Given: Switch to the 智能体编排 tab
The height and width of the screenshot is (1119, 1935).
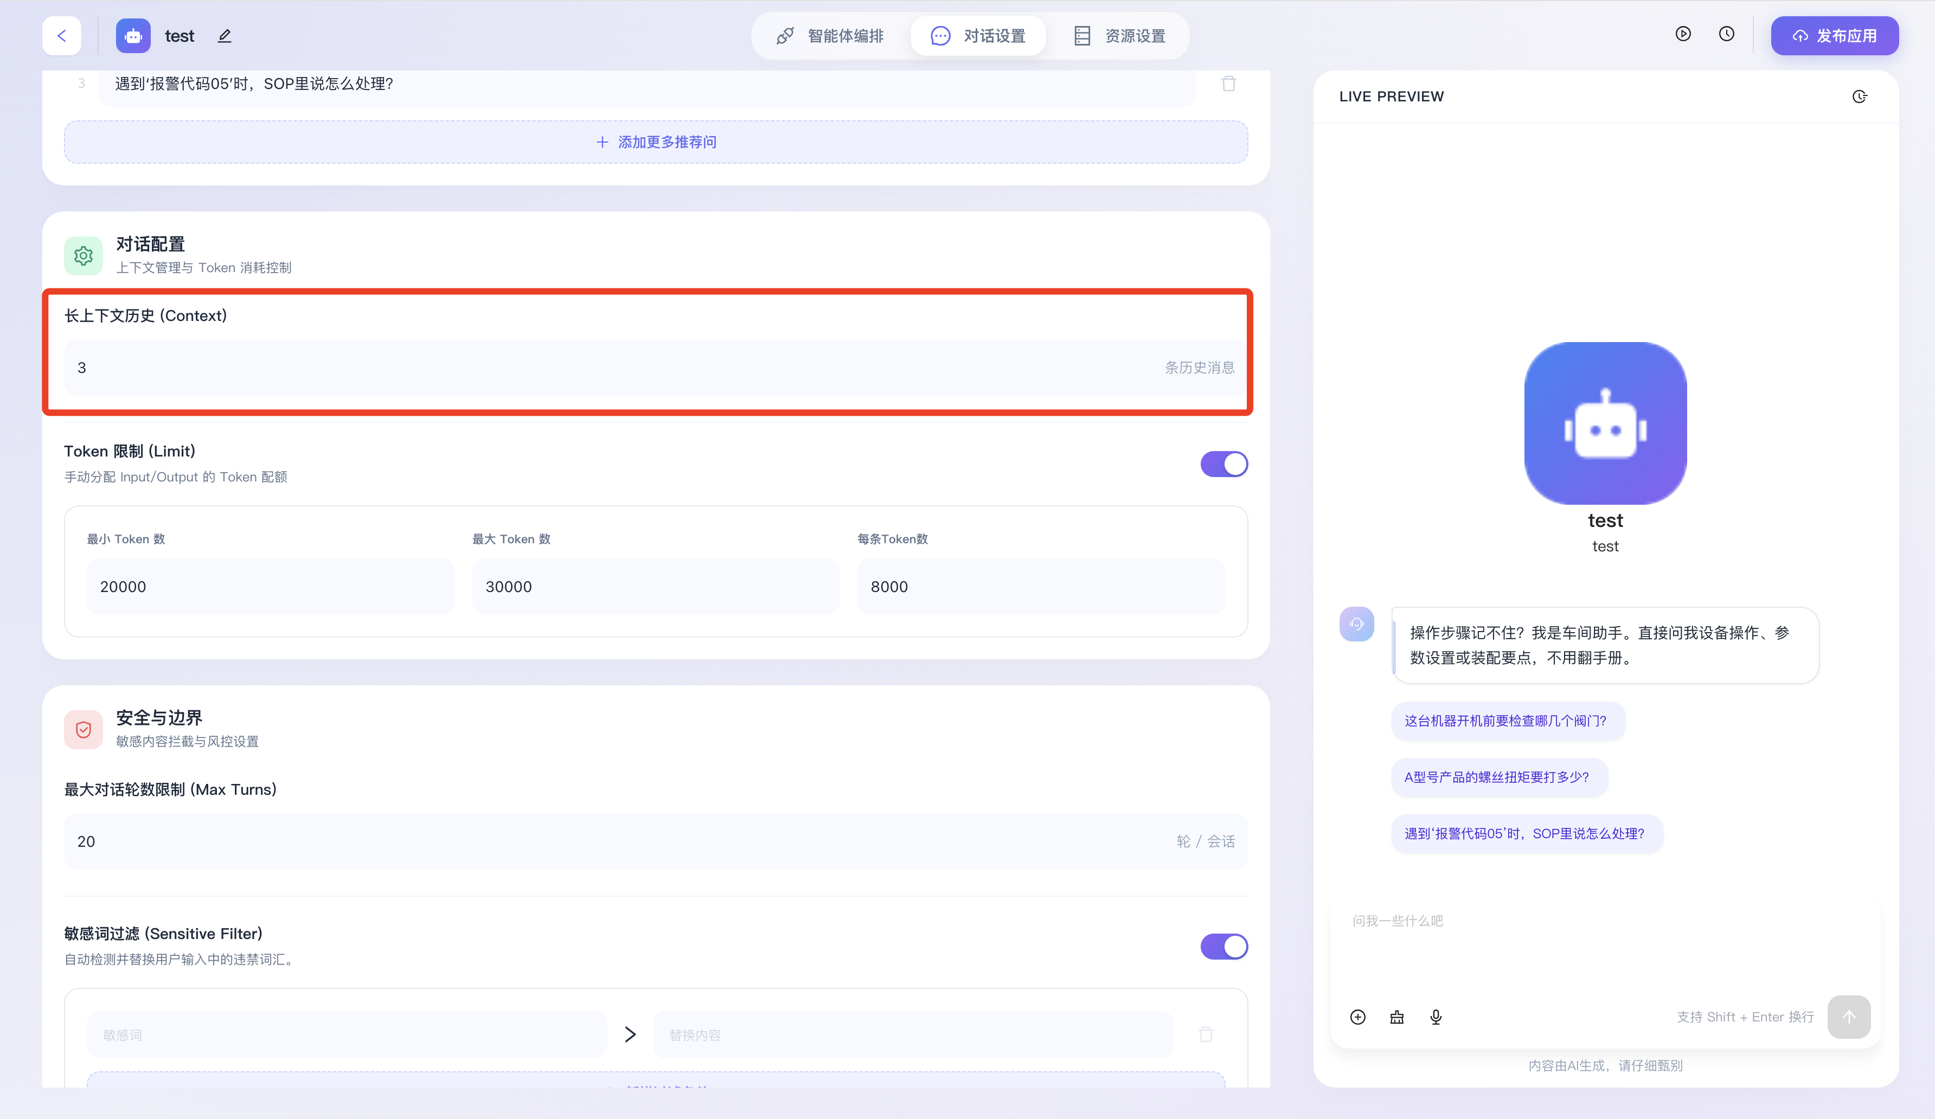Looking at the screenshot, I should click(830, 36).
